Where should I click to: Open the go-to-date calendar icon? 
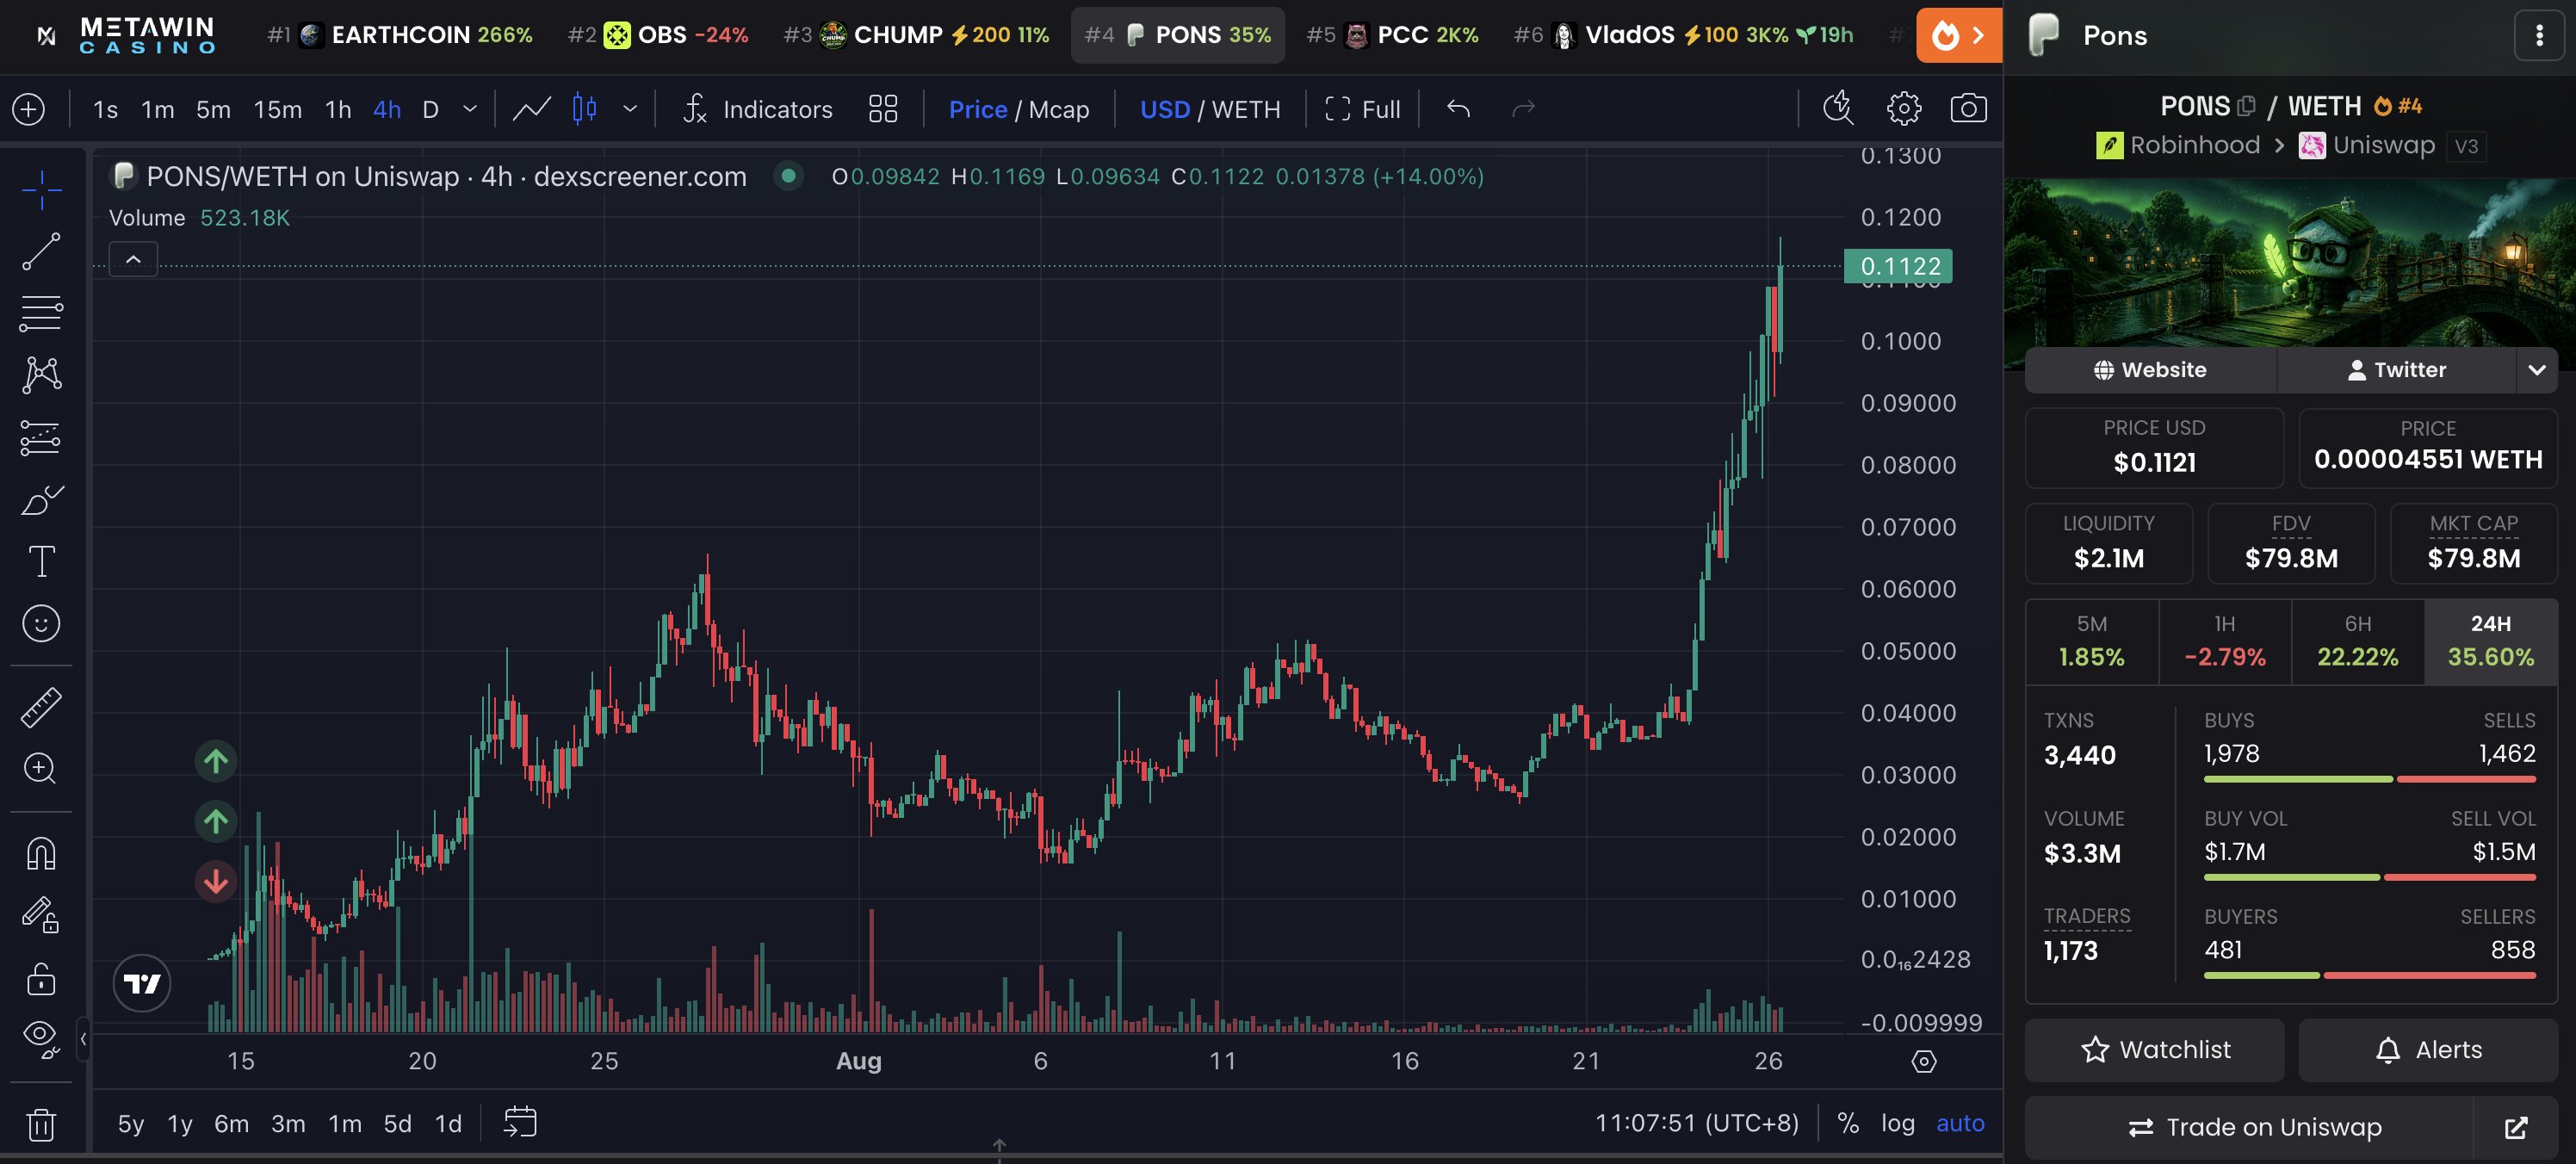pyautogui.click(x=520, y=1122)
